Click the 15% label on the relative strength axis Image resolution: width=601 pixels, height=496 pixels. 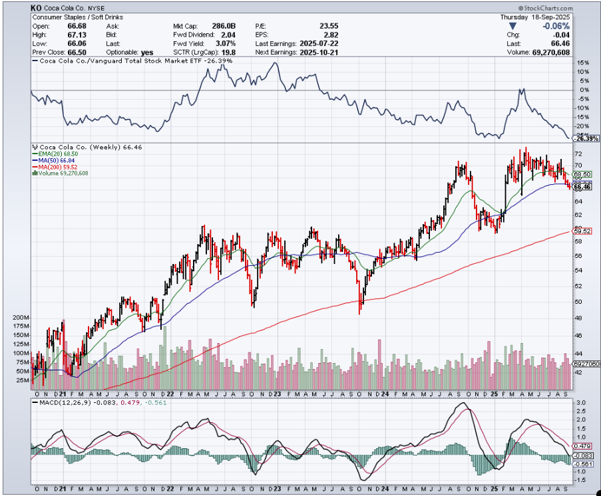point(582,62)
